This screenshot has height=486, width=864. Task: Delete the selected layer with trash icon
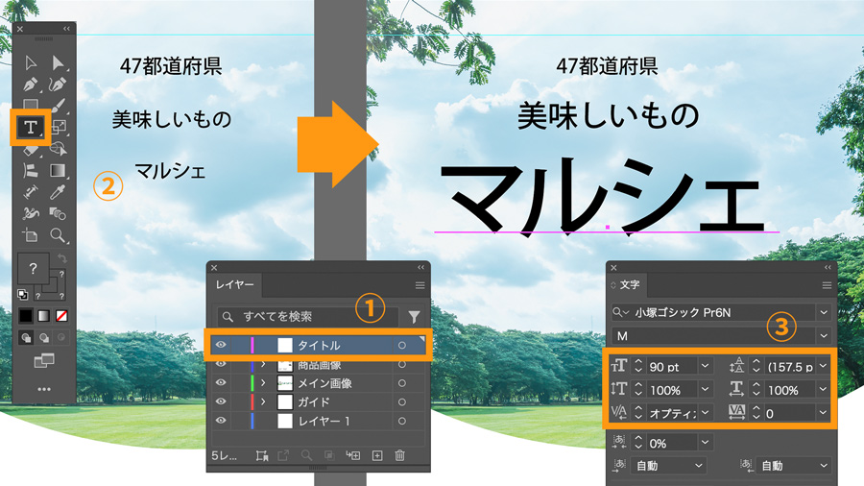click(x=400, y=455)
